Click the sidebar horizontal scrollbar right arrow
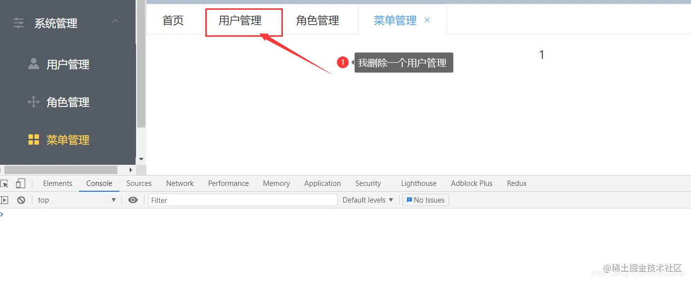The image size is (691, 282). [x=131, y=170]
